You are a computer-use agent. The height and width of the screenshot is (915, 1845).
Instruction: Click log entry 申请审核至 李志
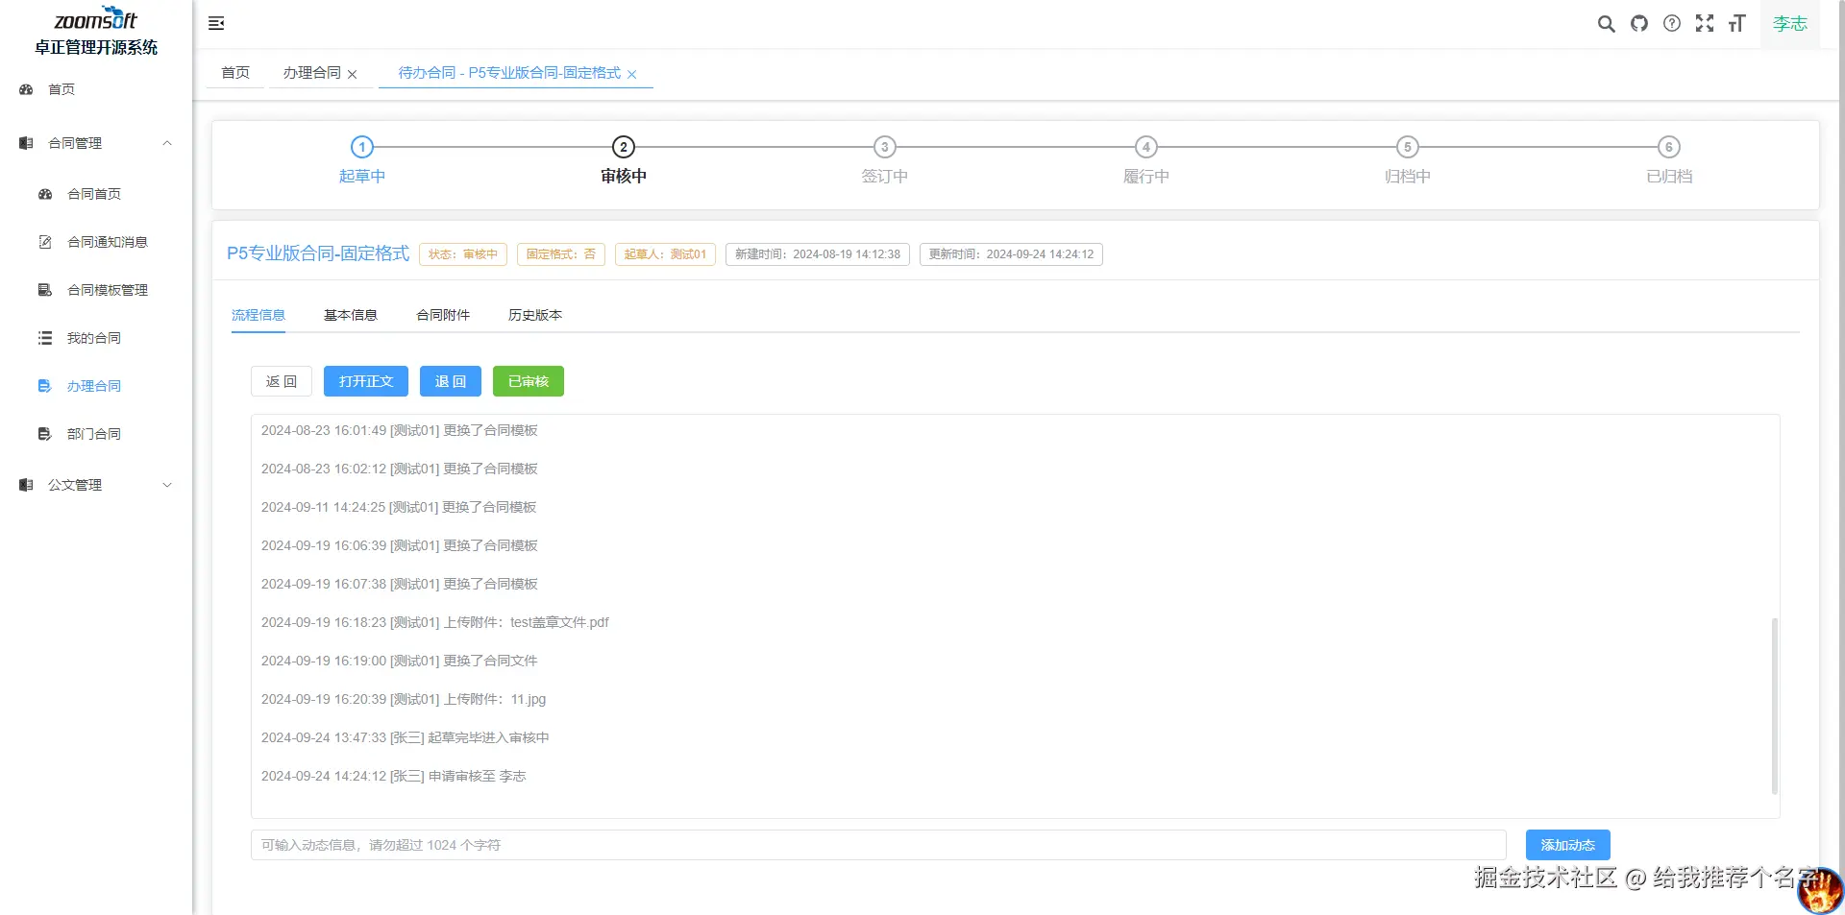pos(394,776)
